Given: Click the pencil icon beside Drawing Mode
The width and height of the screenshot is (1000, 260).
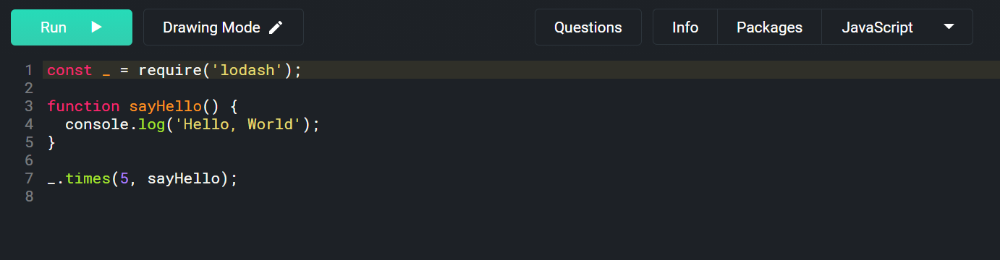Looking at the screenshot, I should [x=275, y=27].
